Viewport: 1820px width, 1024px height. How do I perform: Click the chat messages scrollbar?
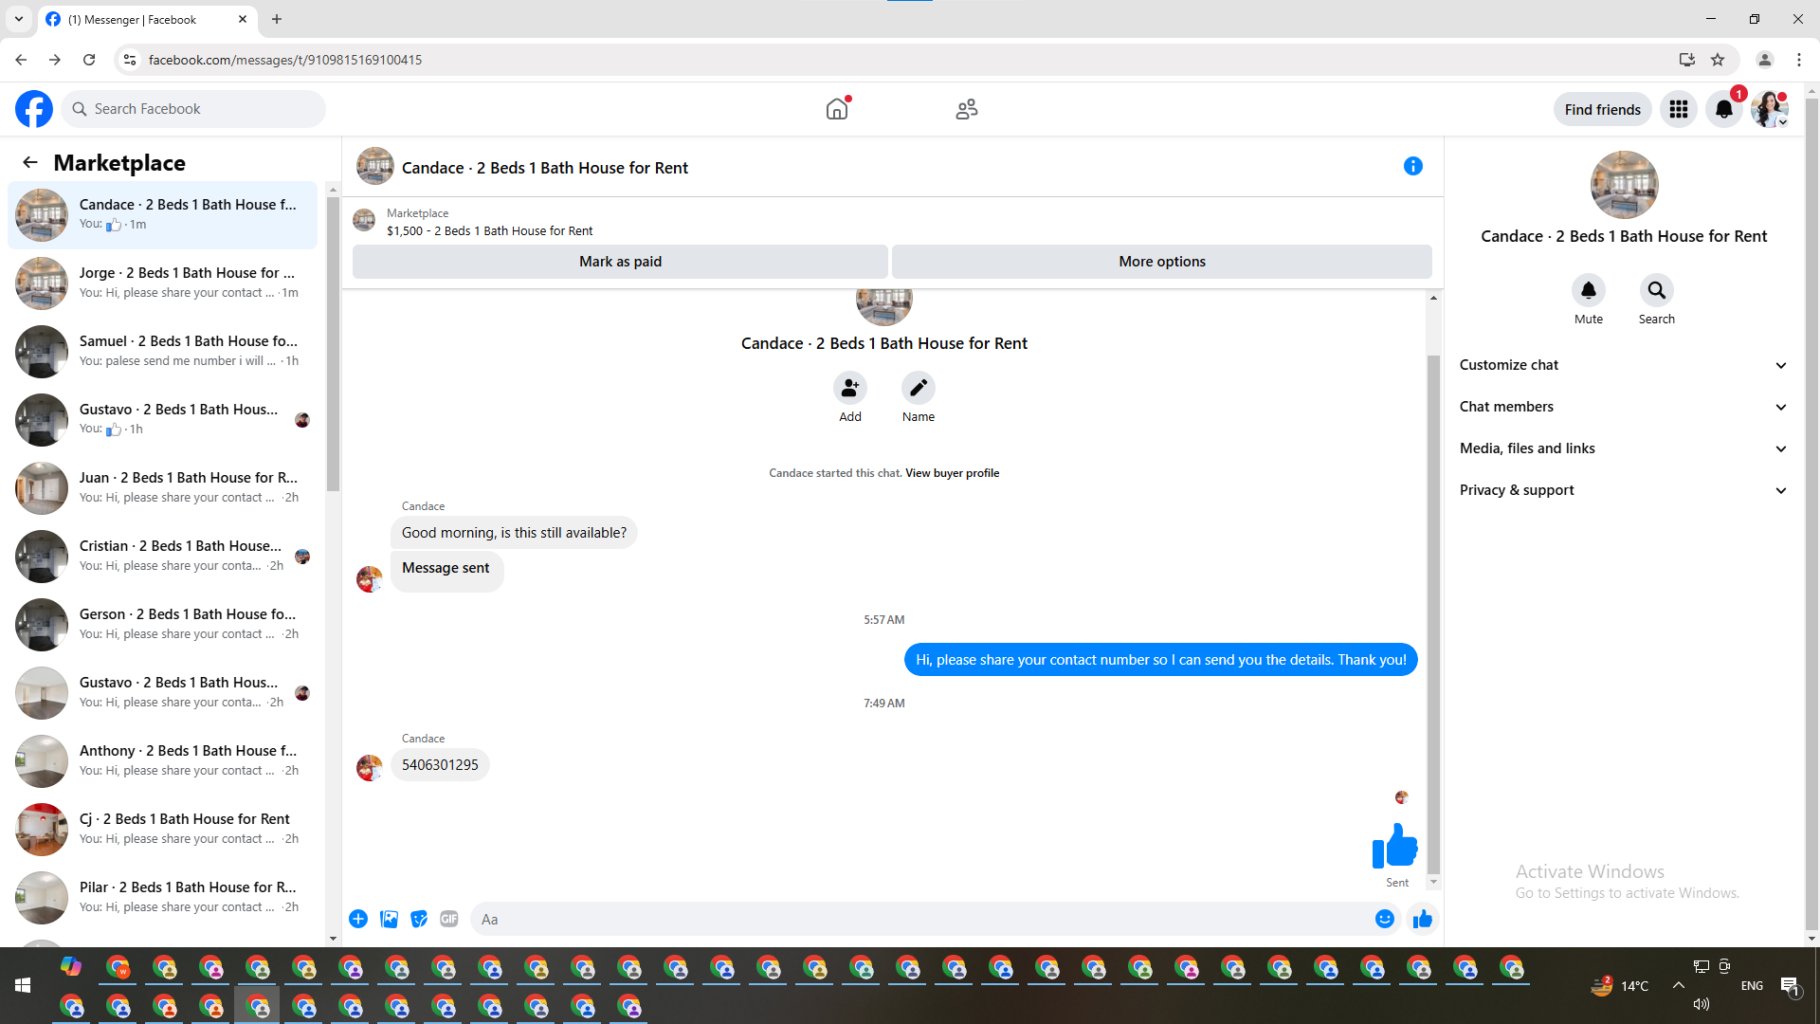[1433, 614]
